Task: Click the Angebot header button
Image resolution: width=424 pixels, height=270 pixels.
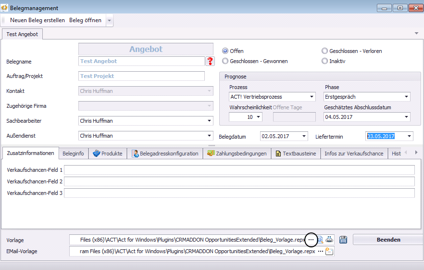Action: 146,49
